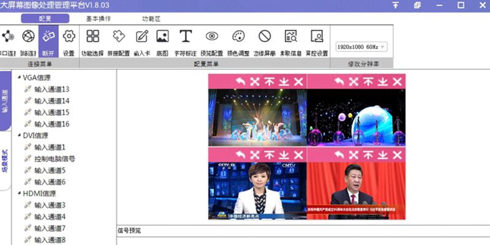Screen dimensions: 490x245
Task: Open the 1920x1080 60Hz resolution dropdown
Action: point(361,47)
